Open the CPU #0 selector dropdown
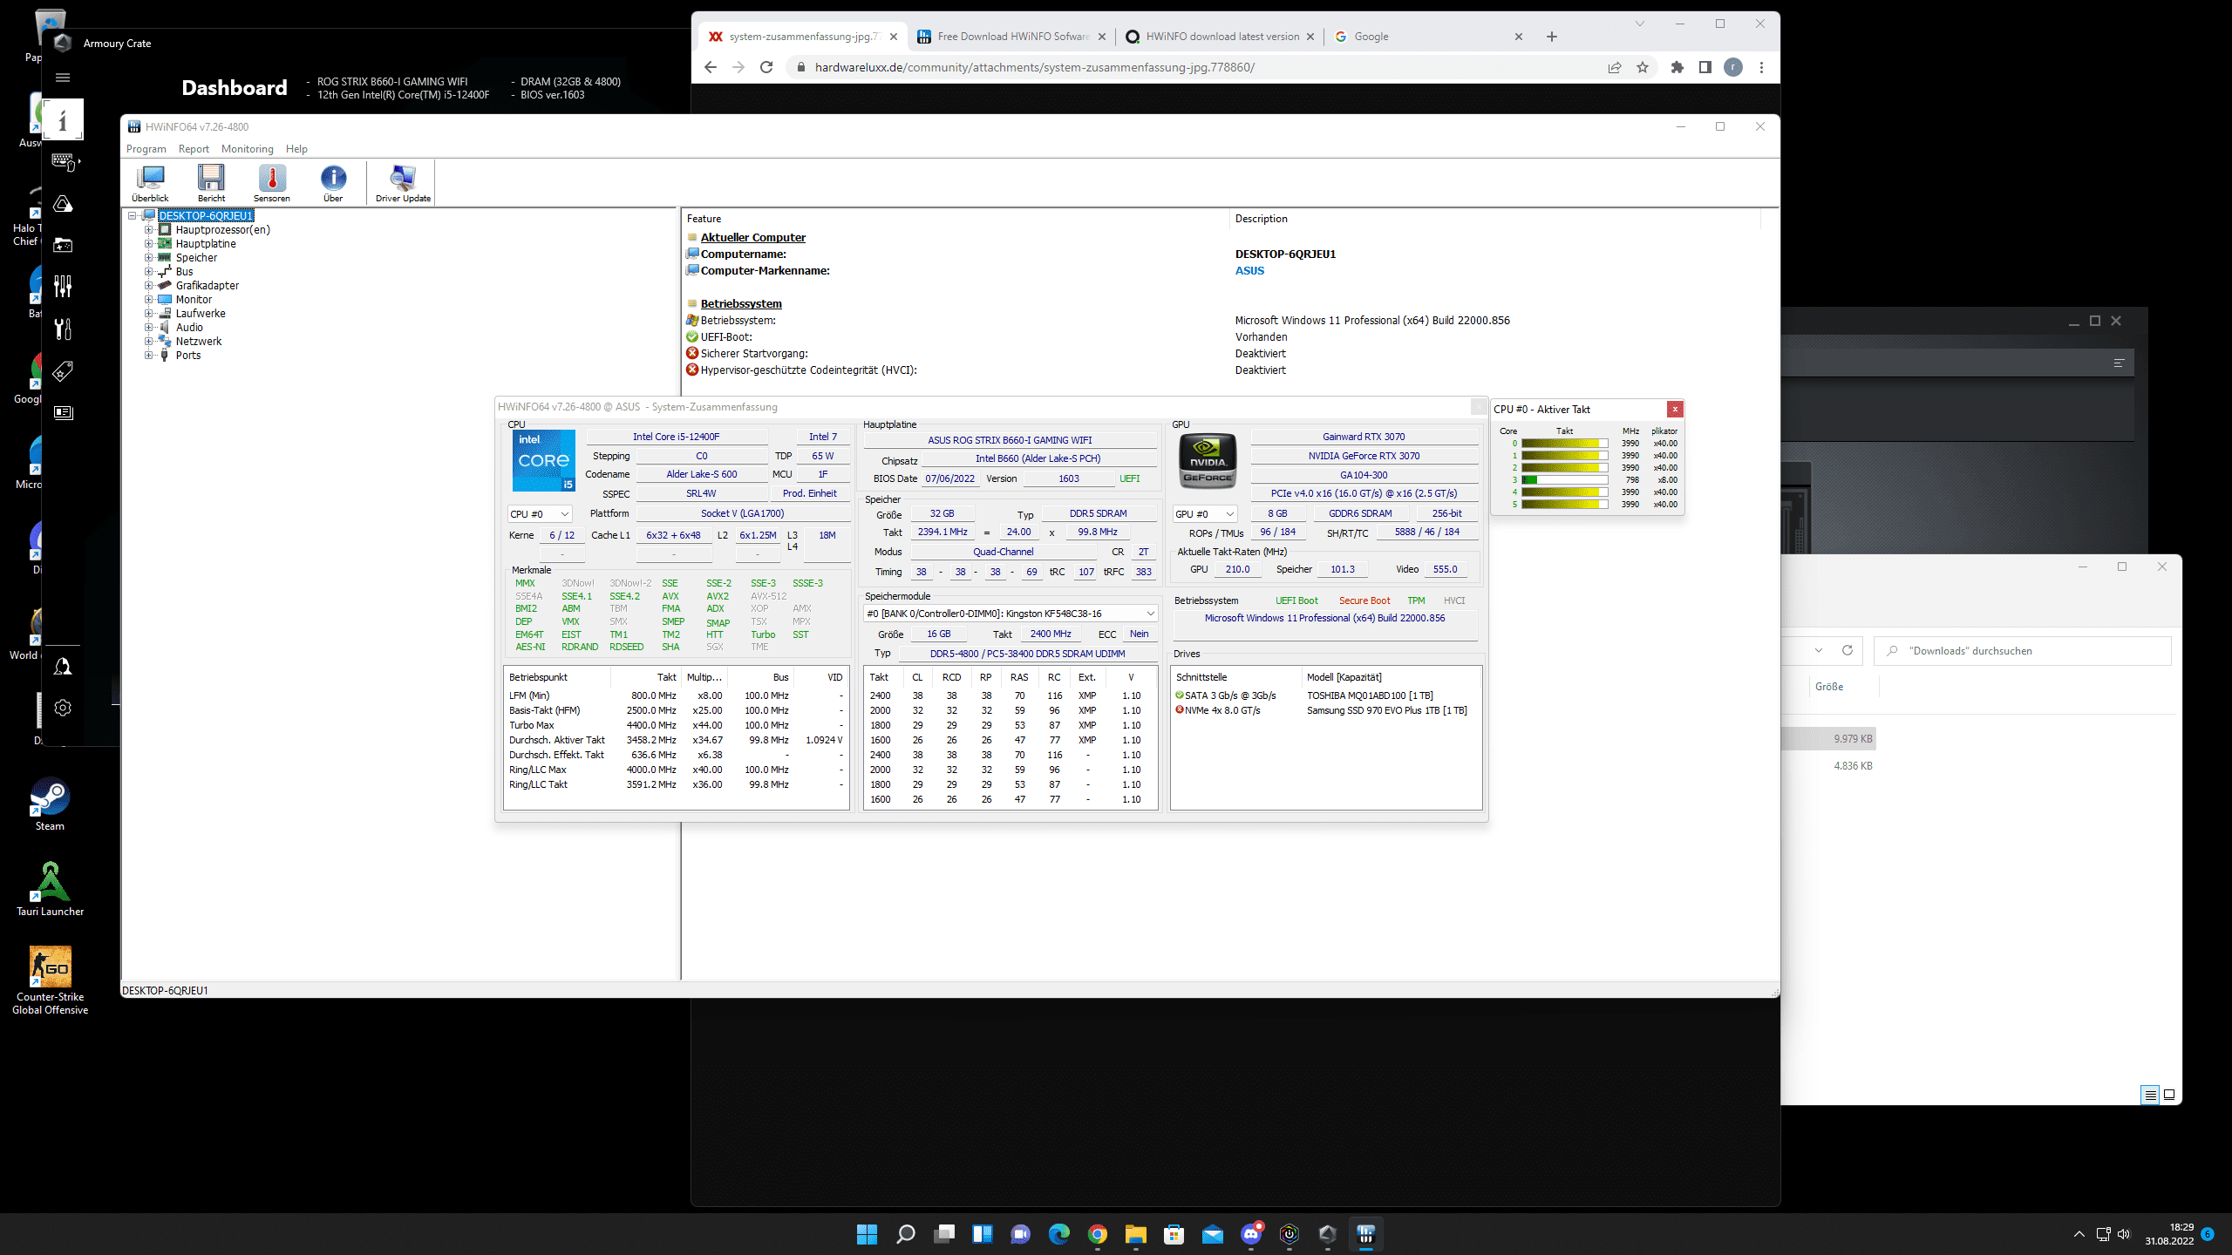 [540, 514]
